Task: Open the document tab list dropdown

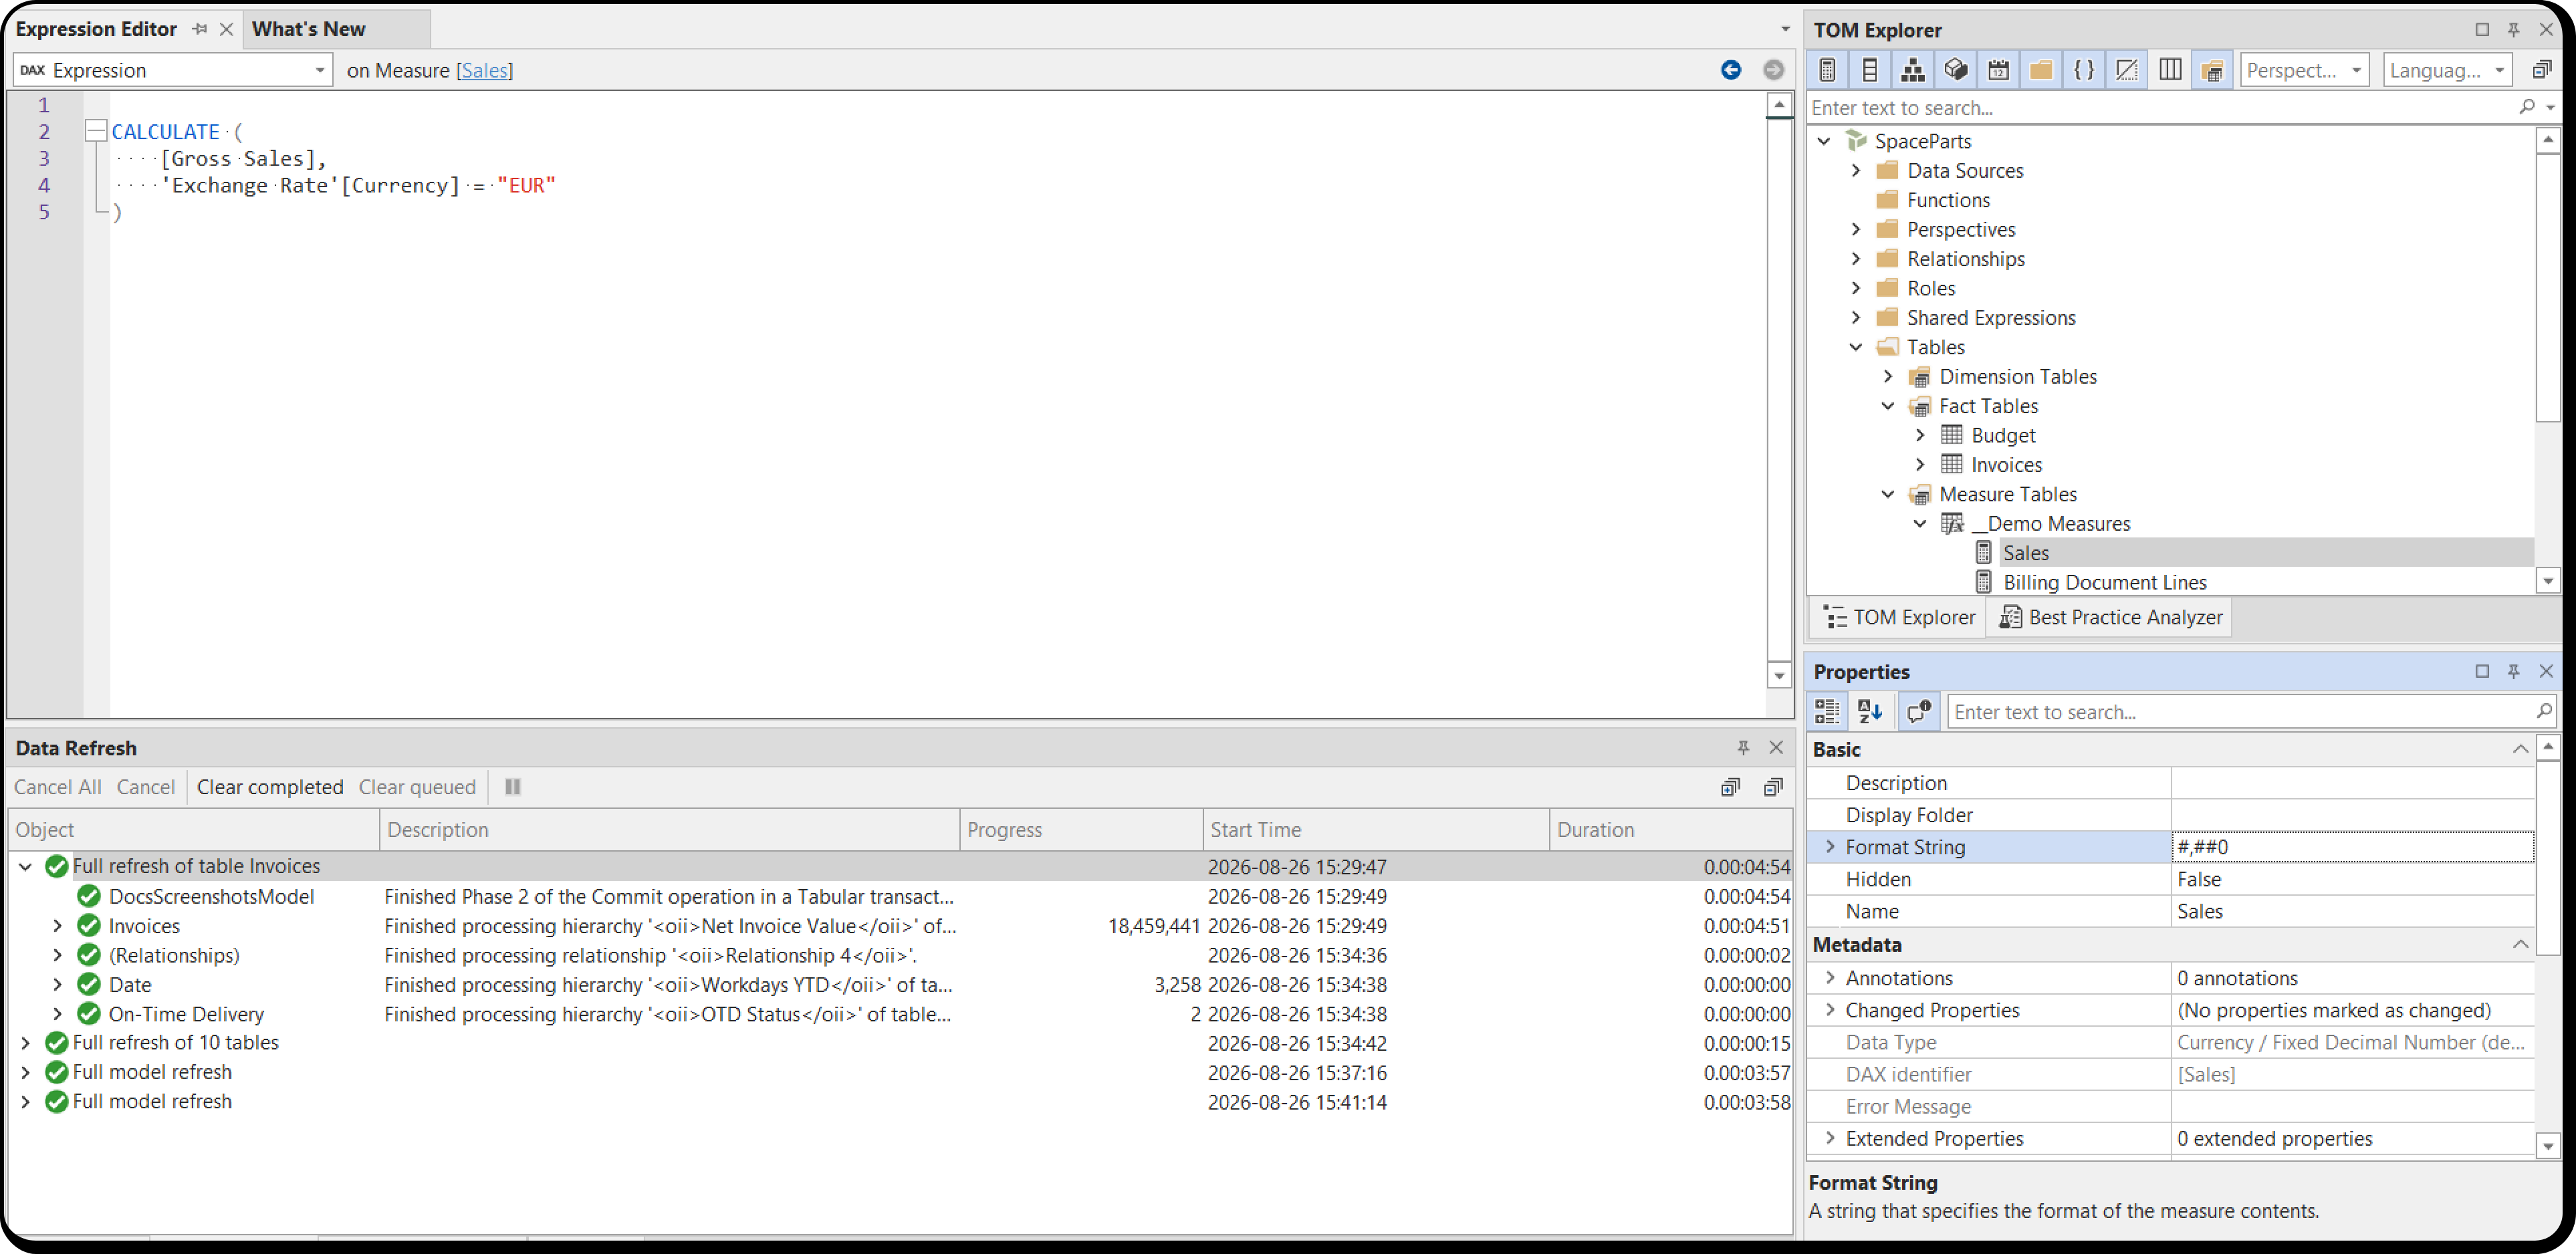Action: (1785, 29)
